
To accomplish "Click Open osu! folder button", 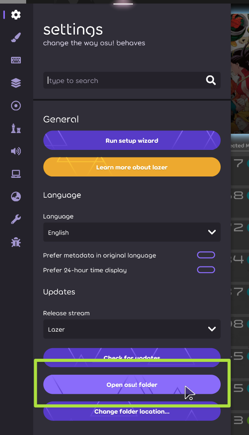I will tap(132, 384).
